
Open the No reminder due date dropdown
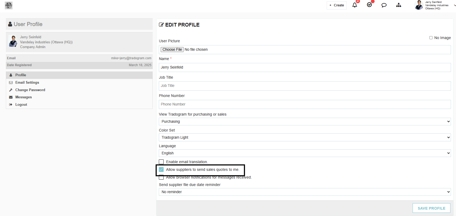tap(305, 192)
